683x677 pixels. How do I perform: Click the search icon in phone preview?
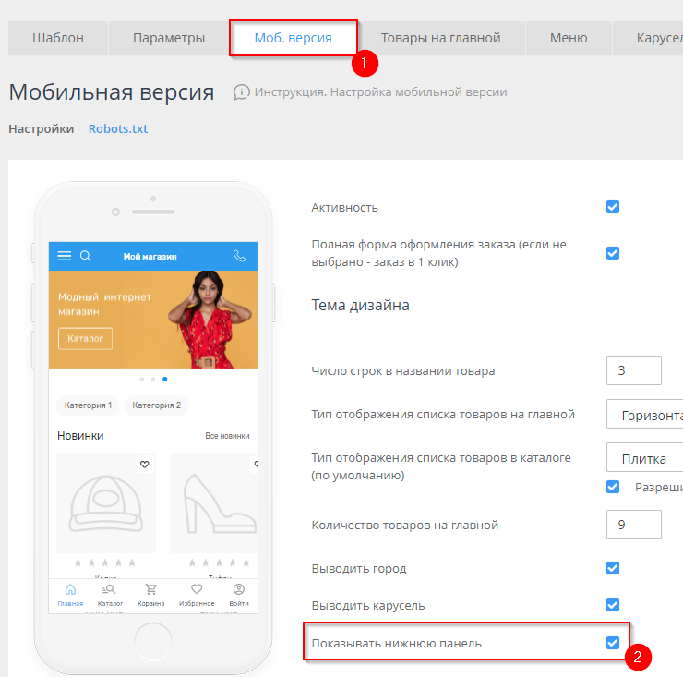click(85, 256)
